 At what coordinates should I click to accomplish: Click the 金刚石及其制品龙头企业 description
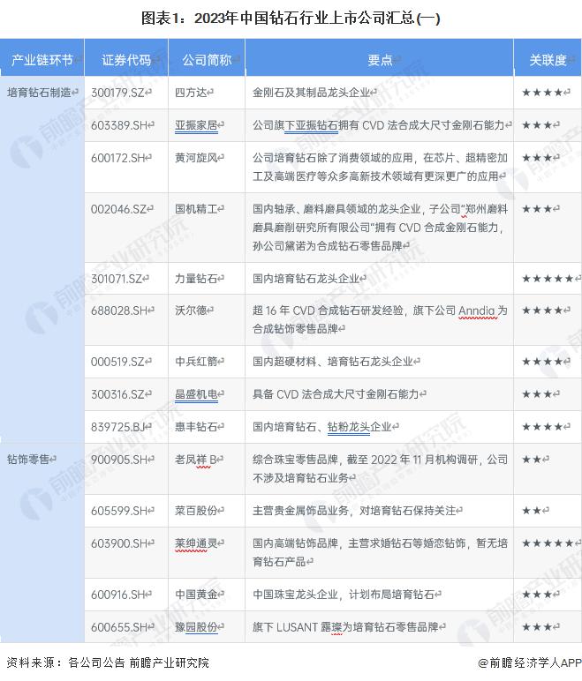tap(311, 93)
